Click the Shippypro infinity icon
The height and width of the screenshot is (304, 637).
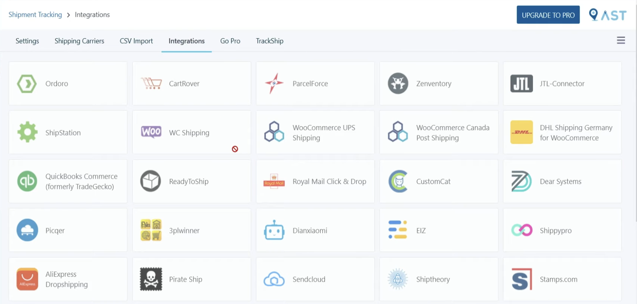click(x=522, y=230)
